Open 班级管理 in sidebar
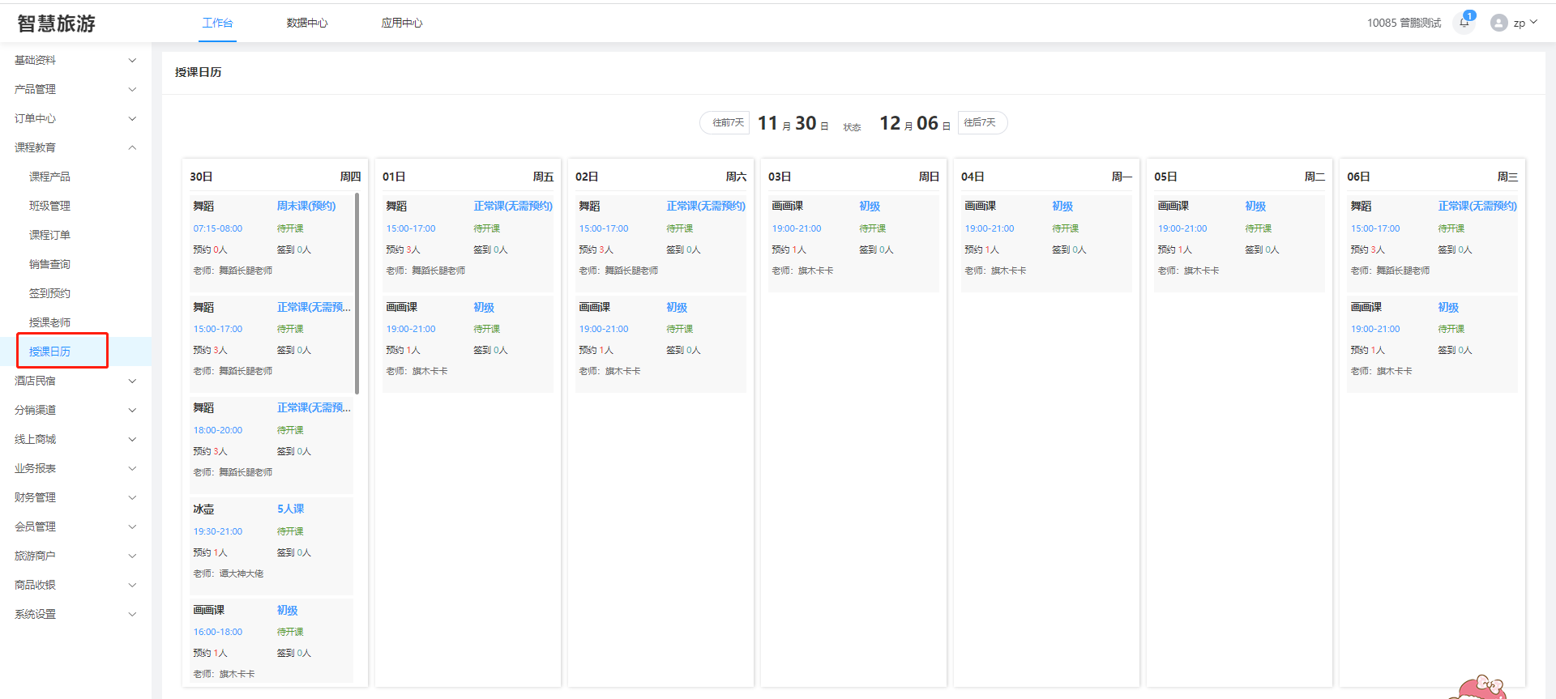Image resolution: width=1556 pixels, height=699 pixels. click(x=49, y=206)
